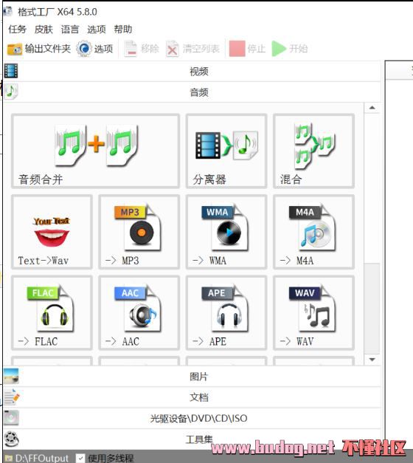Screen dimensions: 413x463
Task: Select the MP3 conversion format
Action: tap(139, 232)
